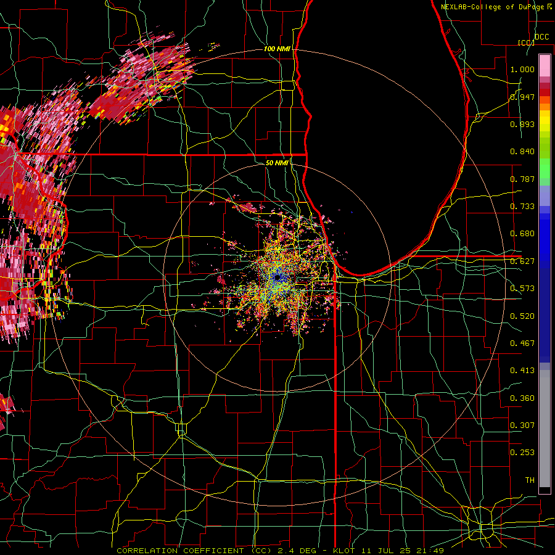Image resolution: width=555 pixels, height=555 pixels.
Task: Select the 0.947 legend value
Action: 522,97
